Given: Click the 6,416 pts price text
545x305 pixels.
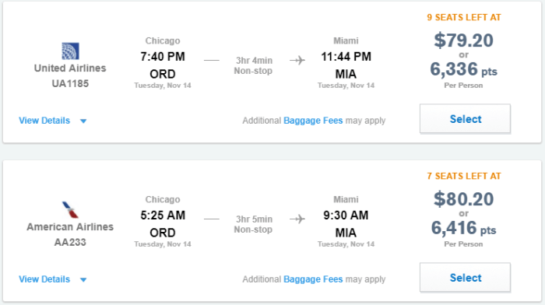Looking at the screenshot, I should tap(463, 228).
